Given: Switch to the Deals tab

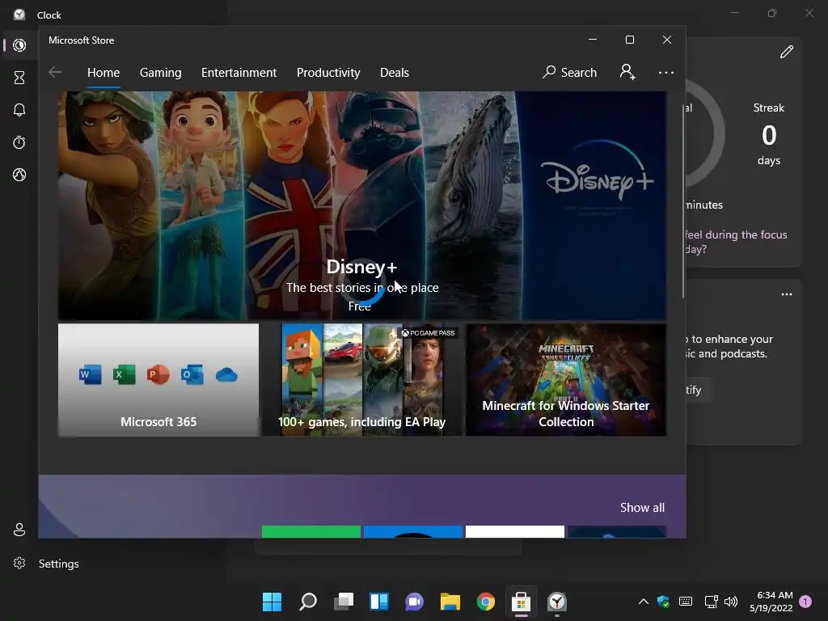Looking at the screenshot, I should (395, 72).
